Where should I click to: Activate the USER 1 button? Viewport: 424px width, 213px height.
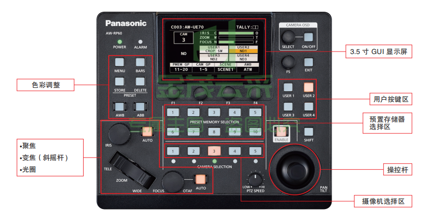(x=288, y=87)
